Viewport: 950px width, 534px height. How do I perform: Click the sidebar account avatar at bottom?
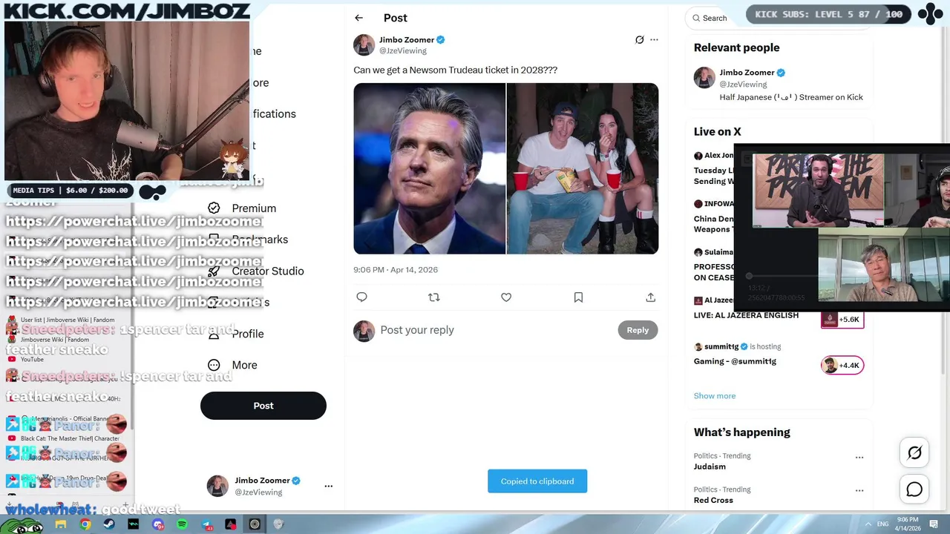tap(217, 487)
